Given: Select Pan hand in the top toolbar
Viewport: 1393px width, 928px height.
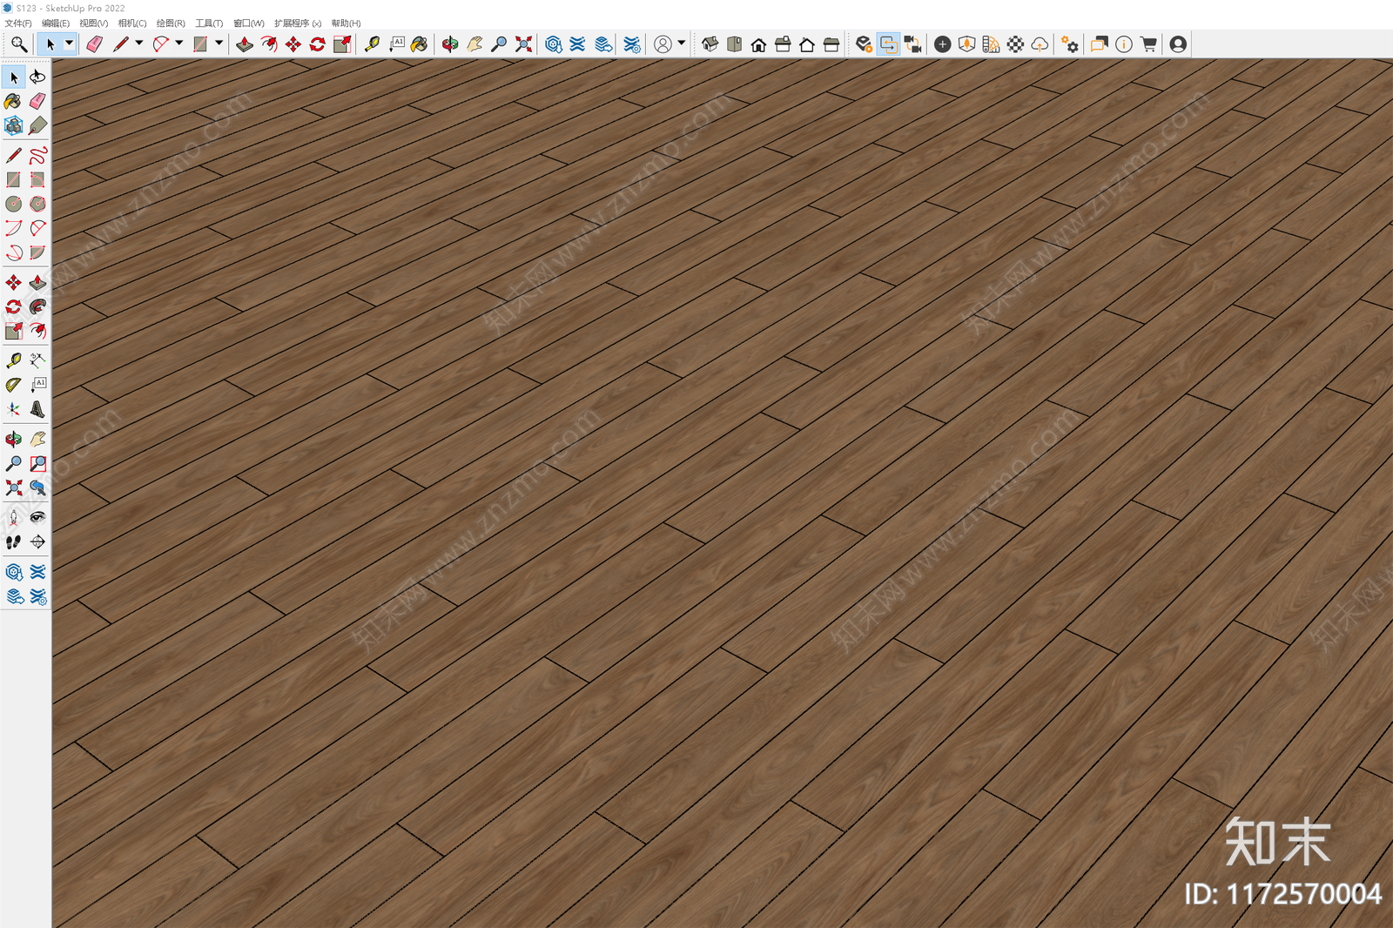Looking at the screenshot, I should pyautogui.click(x=474, y=44).
